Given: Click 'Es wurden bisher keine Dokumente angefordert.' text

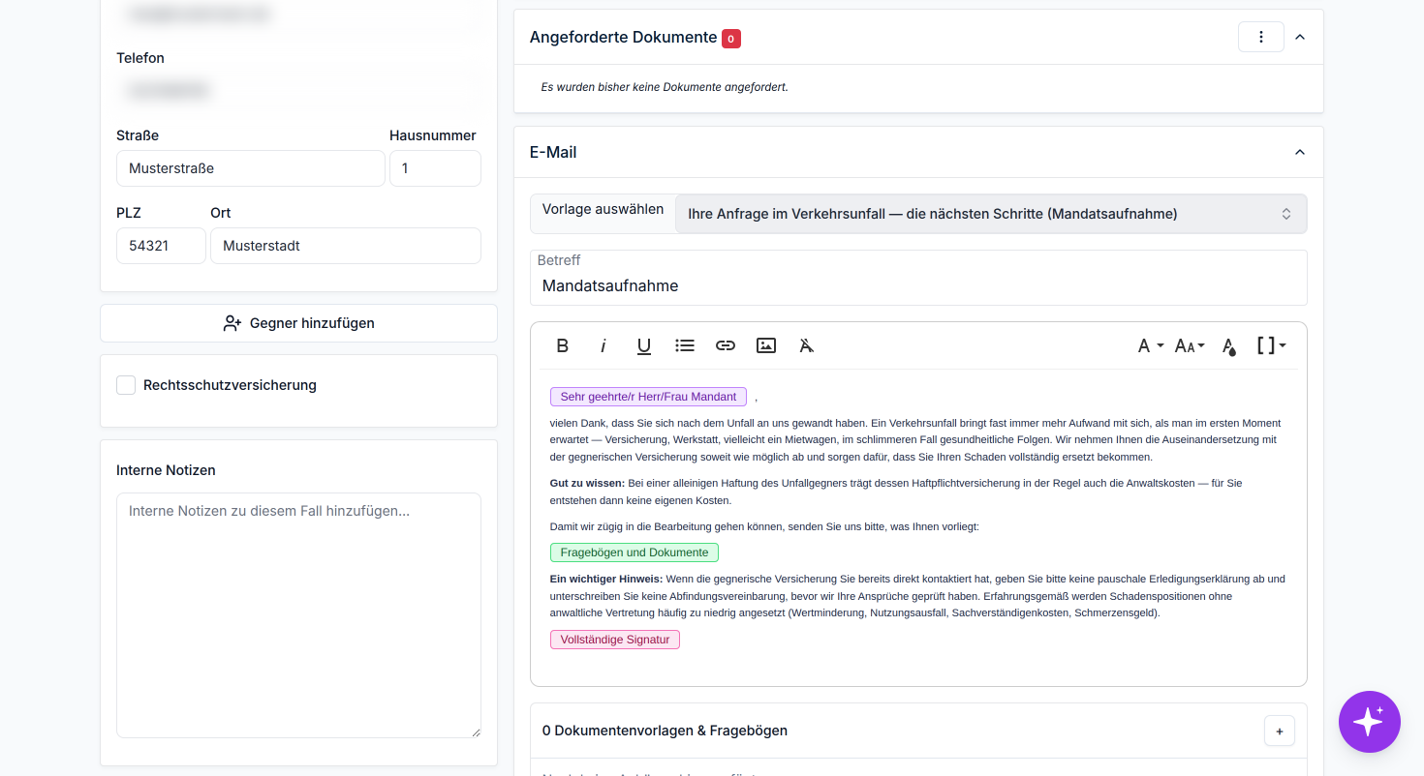Looking at the screenshot, I should point(665,87).
